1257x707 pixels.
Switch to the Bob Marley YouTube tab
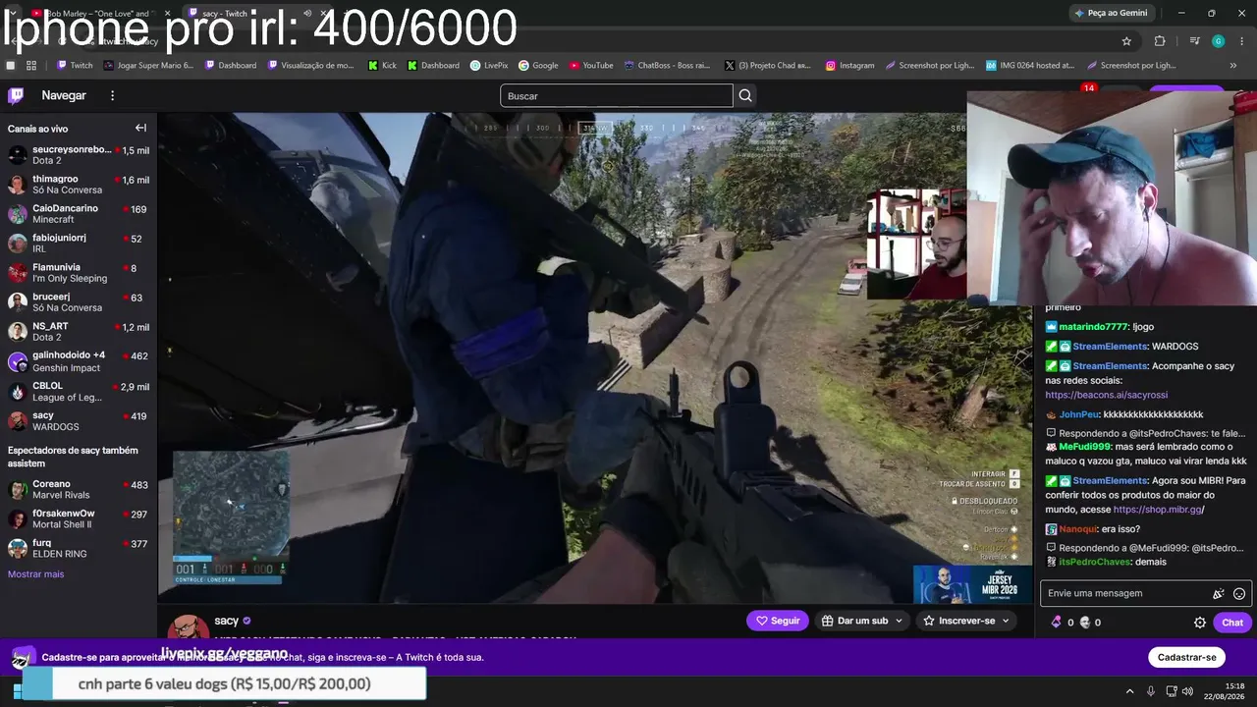pyautogui.click(x=98, y=14)
